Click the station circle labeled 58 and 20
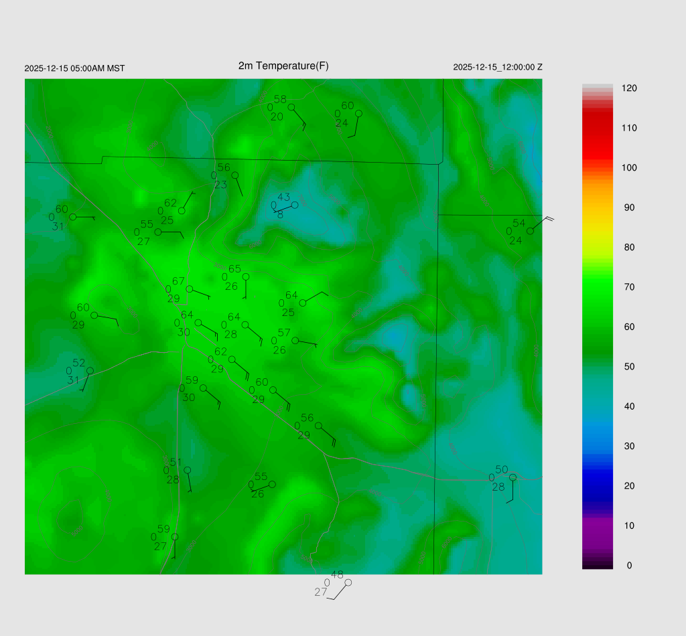 tap(291, 107)
